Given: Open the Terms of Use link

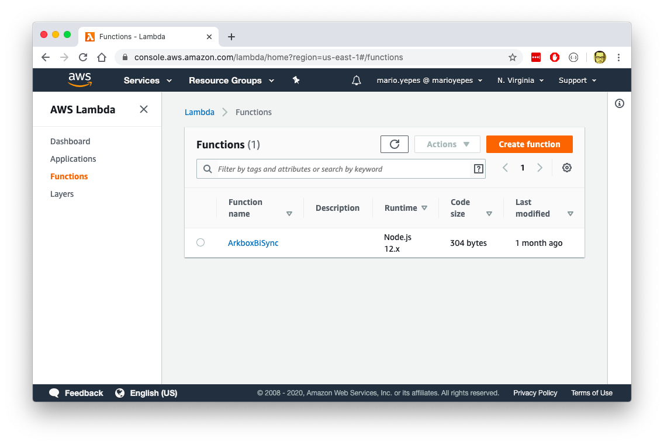Looking at the screenshot, I should tap(592, 393).
